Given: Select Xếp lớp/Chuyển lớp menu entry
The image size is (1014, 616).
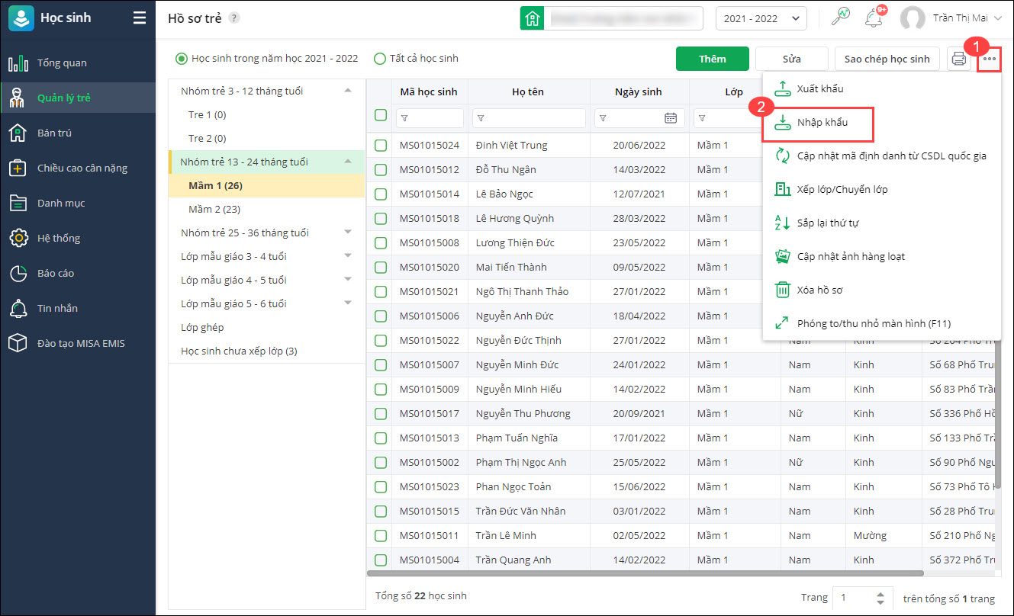Looking at the screenshot, I should pyautogui.click(x=842, y=189).
